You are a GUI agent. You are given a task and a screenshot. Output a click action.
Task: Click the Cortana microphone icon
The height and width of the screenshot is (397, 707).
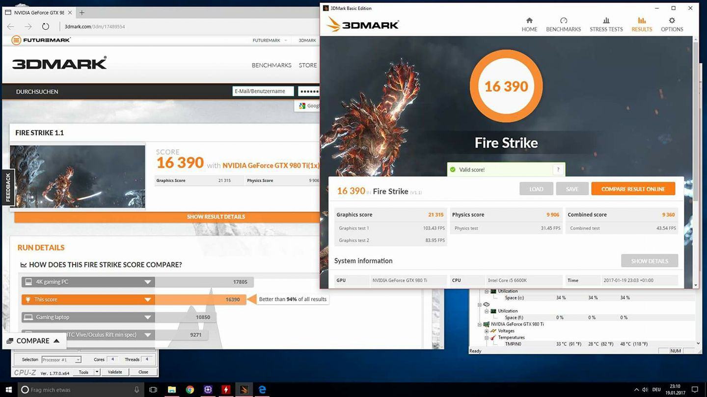click(x=136, y=390)
